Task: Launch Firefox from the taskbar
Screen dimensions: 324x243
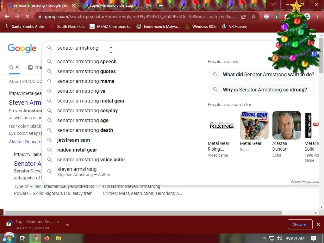Action: coord(47,238)
